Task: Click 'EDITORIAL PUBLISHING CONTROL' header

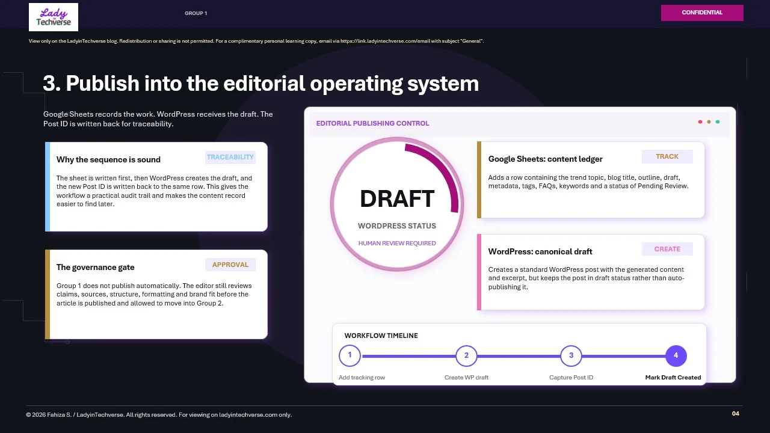Action: [x=373, y=123]
